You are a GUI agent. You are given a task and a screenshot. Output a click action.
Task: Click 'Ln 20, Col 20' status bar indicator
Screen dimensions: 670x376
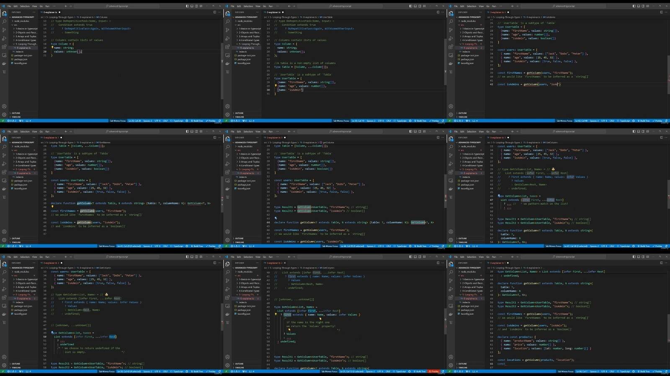click(x=134, y=121)
